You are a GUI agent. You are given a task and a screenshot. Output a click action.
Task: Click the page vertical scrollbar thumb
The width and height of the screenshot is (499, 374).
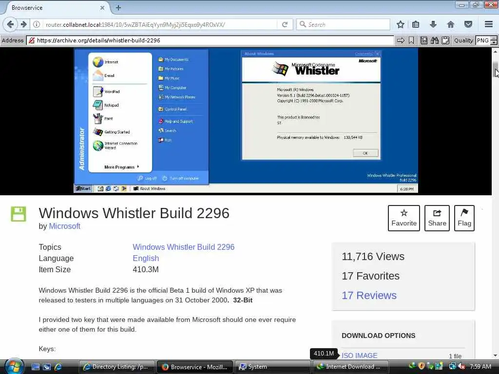496,68
